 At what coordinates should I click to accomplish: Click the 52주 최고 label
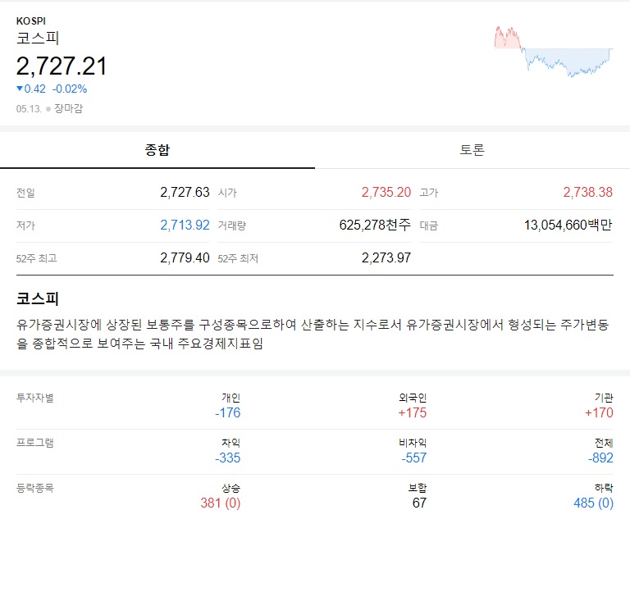pyautogui.click(x=37, y=258)
